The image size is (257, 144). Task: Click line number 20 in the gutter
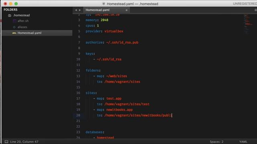click(78, 115)
